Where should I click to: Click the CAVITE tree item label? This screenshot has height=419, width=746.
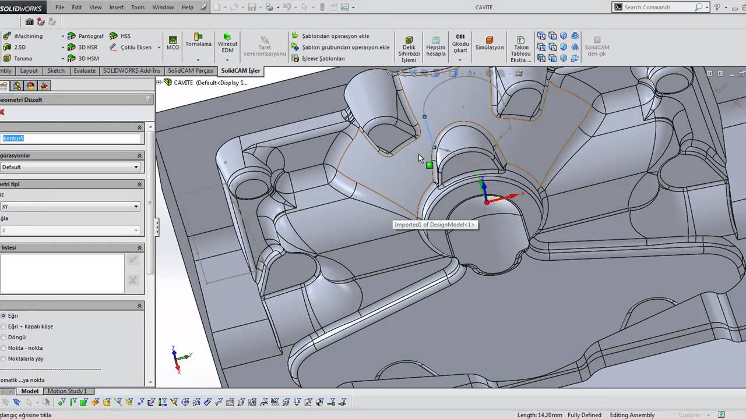coord(210,83)
